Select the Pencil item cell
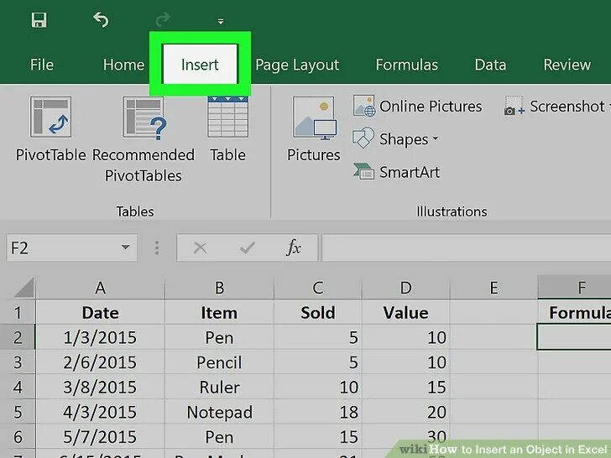This screenshot has width=611, height=458. tap(219, 362)
